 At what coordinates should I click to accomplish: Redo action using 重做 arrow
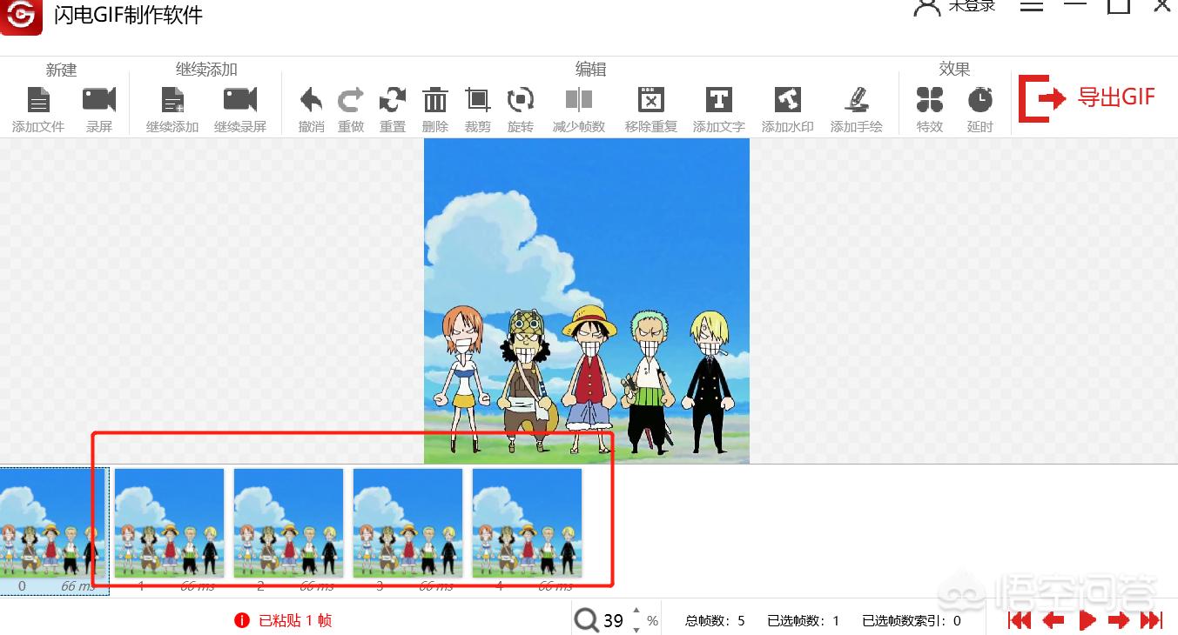tap(351, 100)
